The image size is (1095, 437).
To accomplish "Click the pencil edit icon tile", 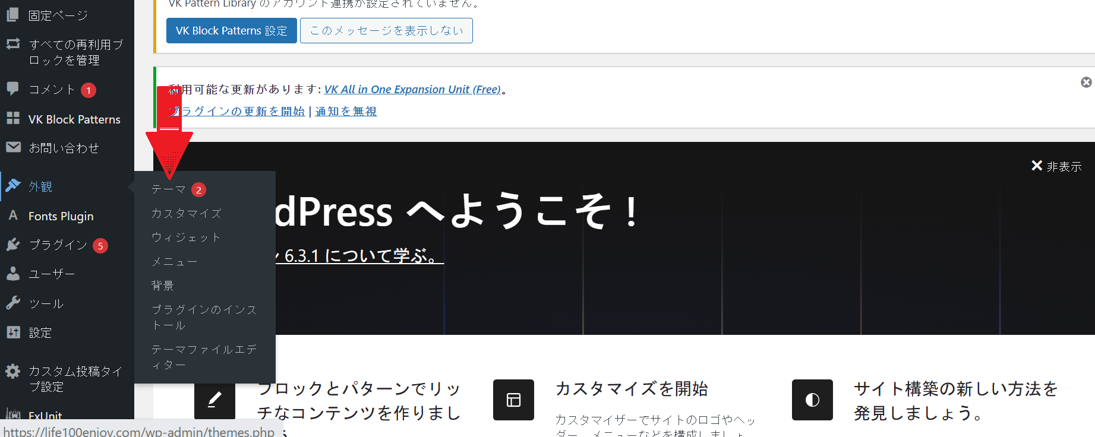I will (214, 400).
